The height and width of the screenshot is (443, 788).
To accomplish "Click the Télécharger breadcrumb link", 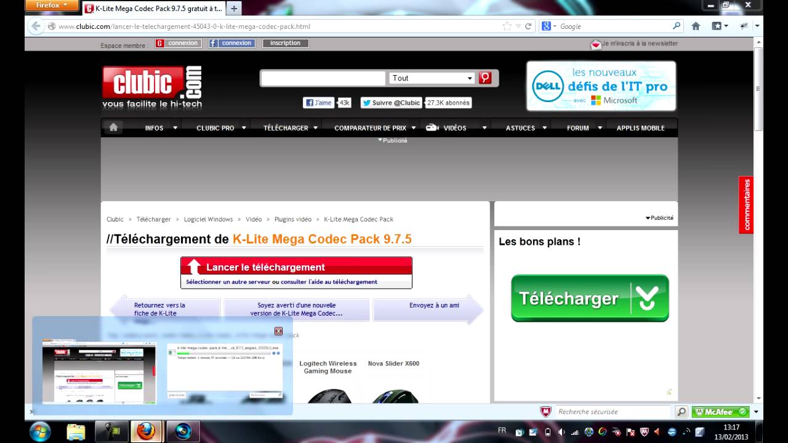I will tap(153, 219).
